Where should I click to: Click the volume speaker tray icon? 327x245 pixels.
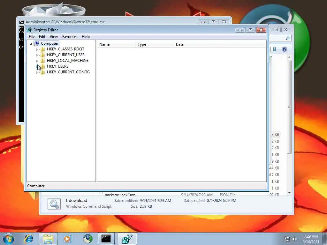pos(295,239)
